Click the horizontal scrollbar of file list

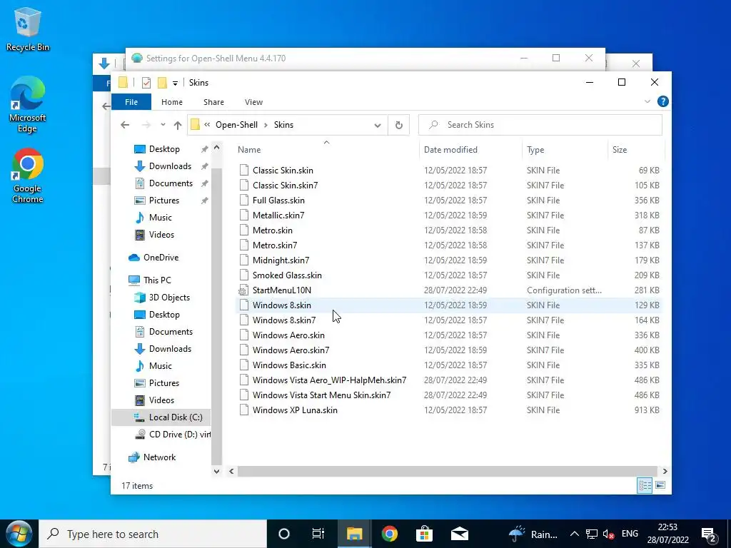click(x=448, y=472)
